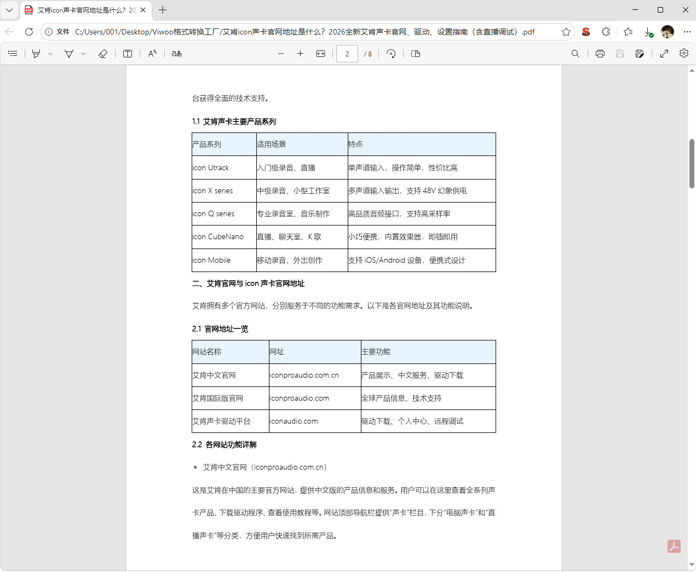Image resolution: width=696 pixels, height=572 pixels.
Task: Click heading '2.1 官网地址一览'
Action: click(x=220, y=329)
